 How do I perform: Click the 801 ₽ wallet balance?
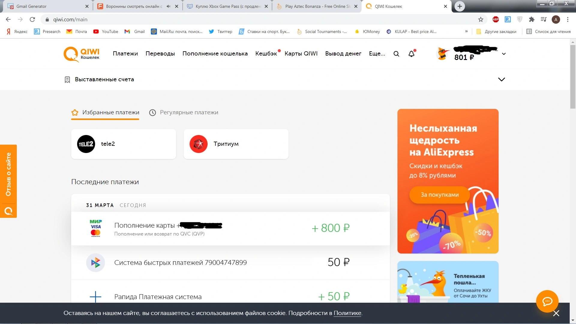(464, 58)
